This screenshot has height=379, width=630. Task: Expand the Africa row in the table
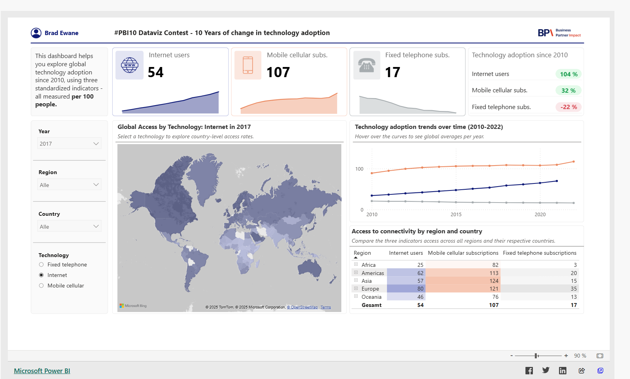(356, 264)
